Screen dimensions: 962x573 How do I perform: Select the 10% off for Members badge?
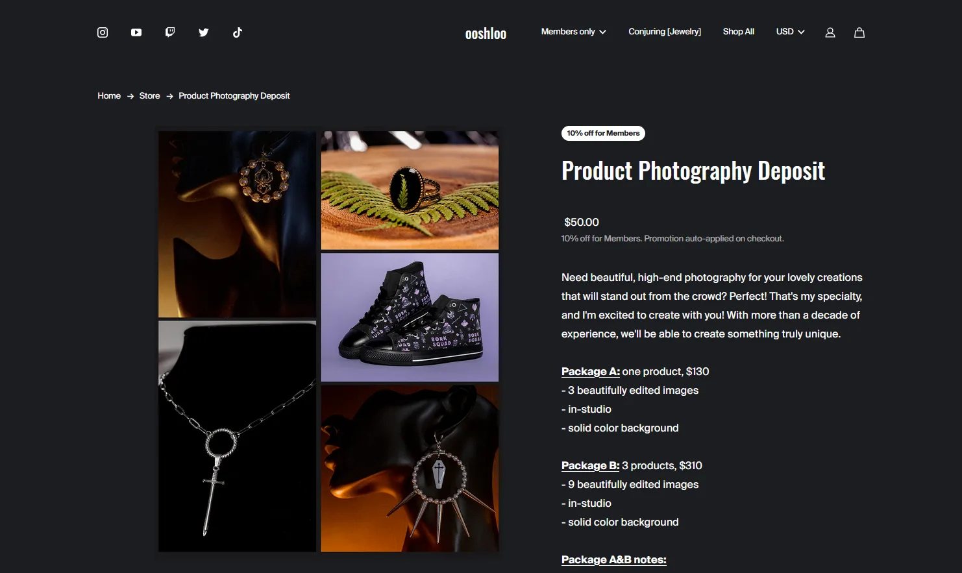603,133
